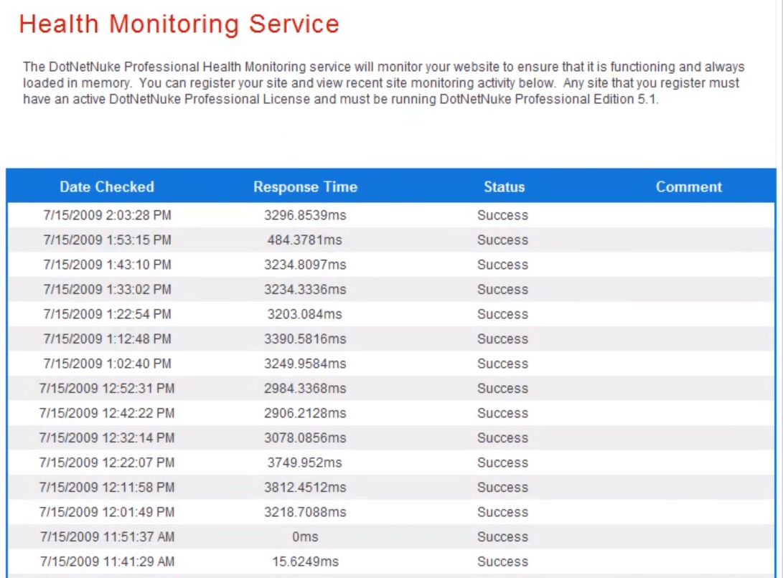Sort by the Response Time column header
The height and width of the screenshot is (578, 783).
(305, 186)
